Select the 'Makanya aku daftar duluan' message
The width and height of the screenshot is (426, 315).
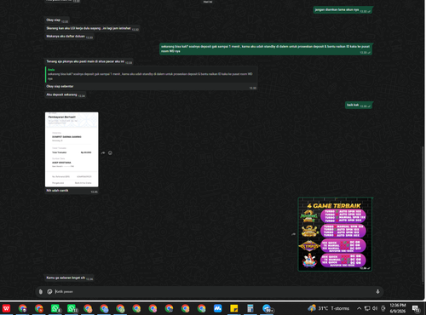point(69,37)
